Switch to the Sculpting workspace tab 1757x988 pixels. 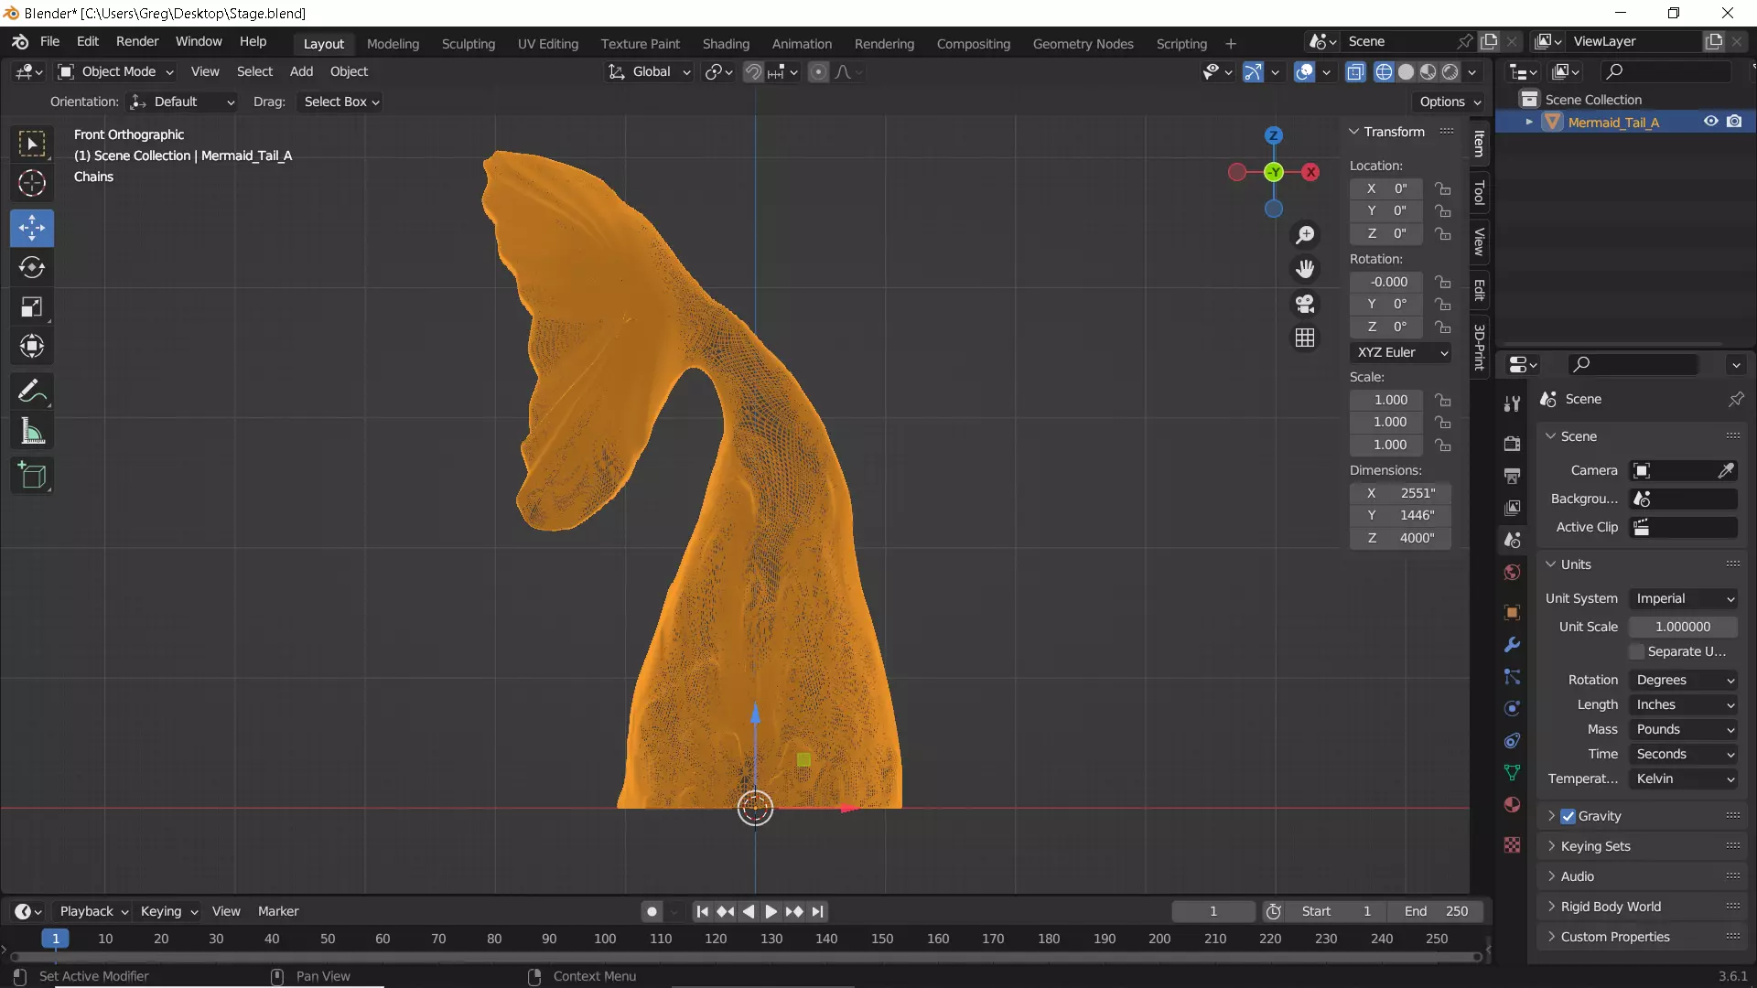(468, 43)
